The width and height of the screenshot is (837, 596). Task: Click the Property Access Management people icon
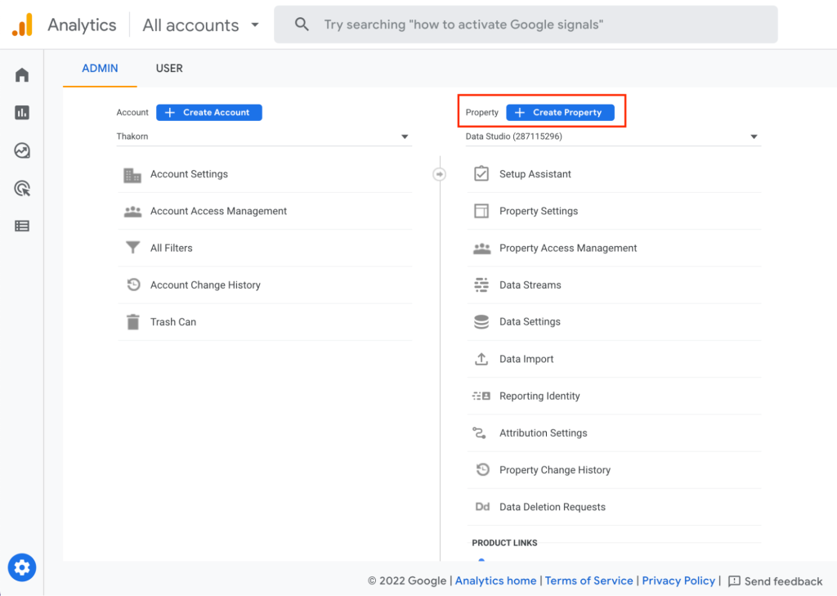click(482, 249)
